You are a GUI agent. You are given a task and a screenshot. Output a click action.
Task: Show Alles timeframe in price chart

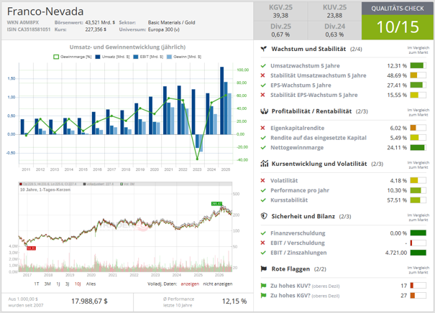[x=91, y=284]
